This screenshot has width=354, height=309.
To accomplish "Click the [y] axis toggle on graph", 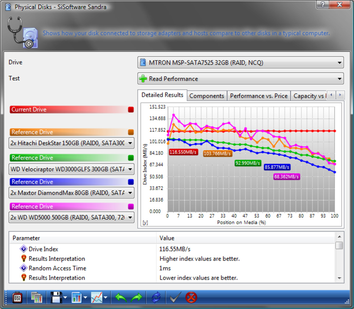I will coord(145,223).
